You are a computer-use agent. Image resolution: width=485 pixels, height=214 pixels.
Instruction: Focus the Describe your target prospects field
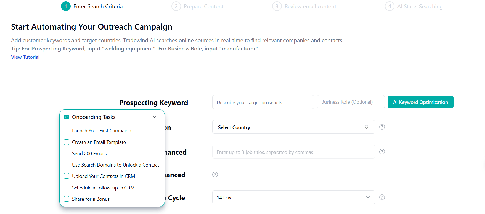pyautogui.click(x=263, y=102)
